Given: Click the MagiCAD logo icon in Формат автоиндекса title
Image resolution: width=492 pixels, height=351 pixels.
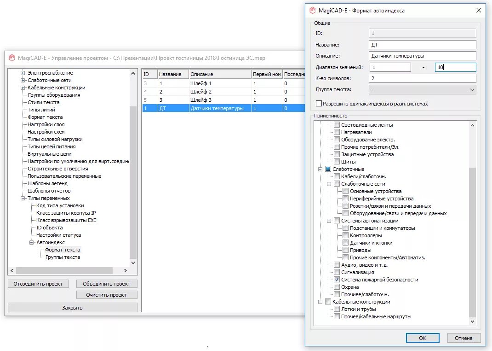Looking at the screenshot, I should pos(313,11).
